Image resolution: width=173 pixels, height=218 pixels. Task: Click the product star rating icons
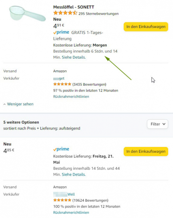click(x=65, y=13)
